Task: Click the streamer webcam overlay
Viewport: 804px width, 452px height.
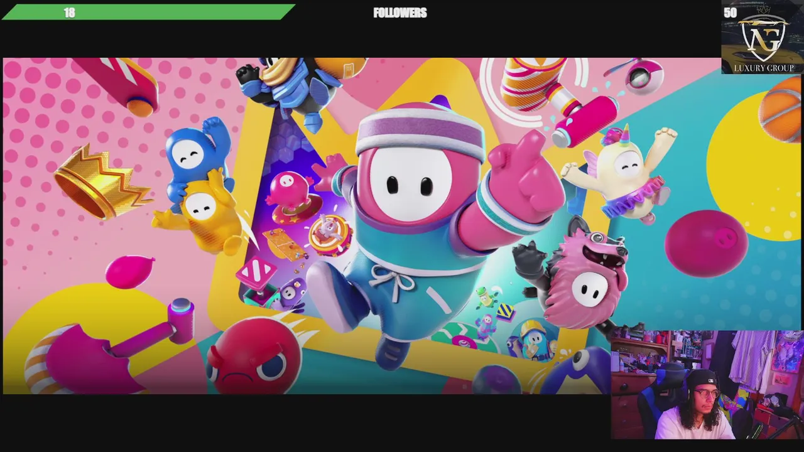Action: pyautogui.click(x=707, y=385)
